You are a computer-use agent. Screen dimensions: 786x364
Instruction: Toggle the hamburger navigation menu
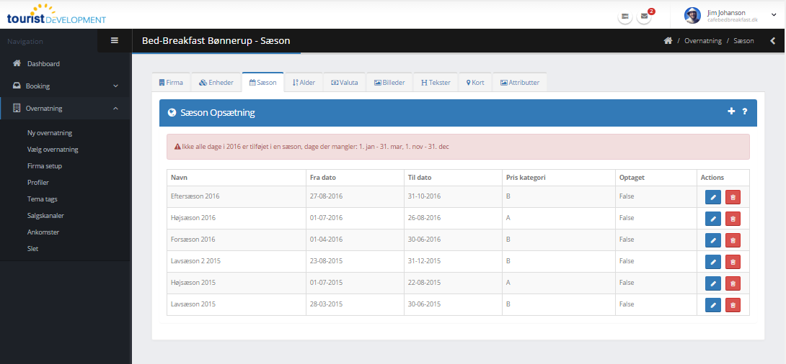[115, 40]
